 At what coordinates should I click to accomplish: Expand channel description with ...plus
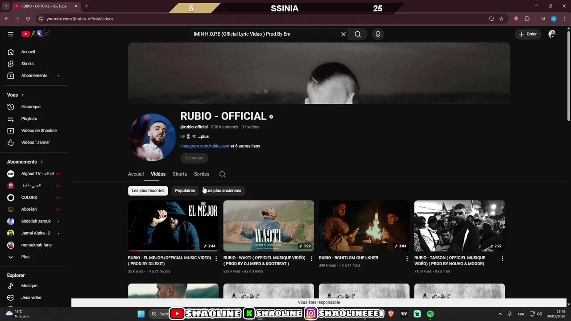click(x=203, y=136)
